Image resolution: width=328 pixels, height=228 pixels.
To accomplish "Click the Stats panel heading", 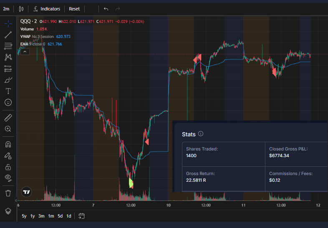I will pyautogui.click(x=189, y=134).
